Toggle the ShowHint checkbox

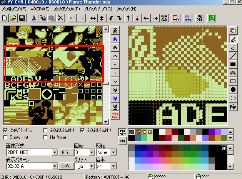[x=5, y=137]
